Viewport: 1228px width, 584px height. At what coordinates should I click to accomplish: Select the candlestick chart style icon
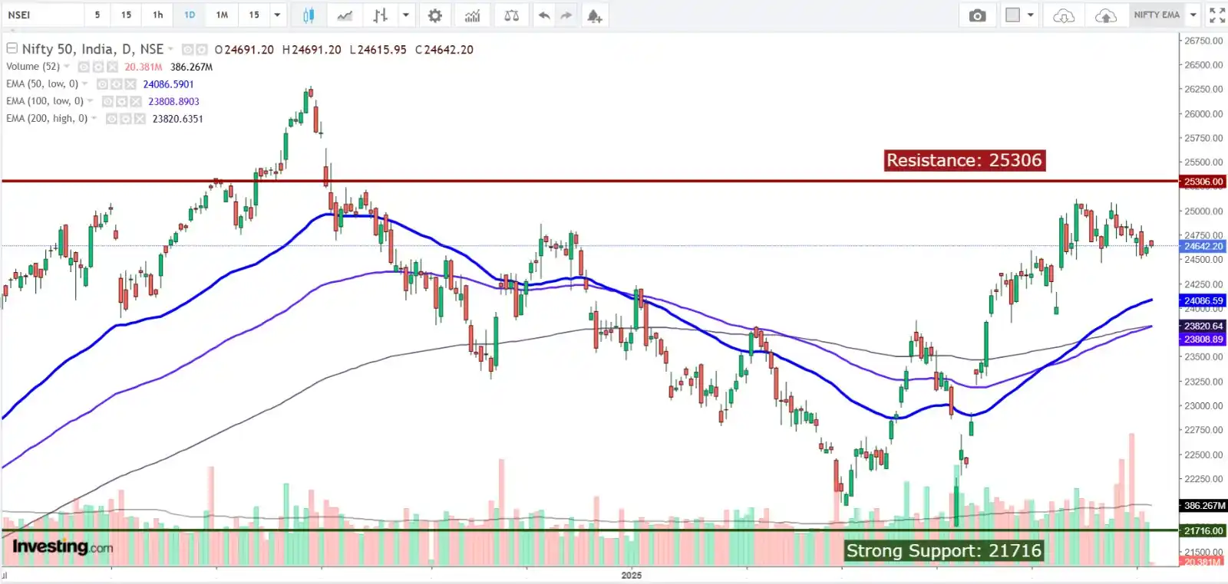(309, 15)
